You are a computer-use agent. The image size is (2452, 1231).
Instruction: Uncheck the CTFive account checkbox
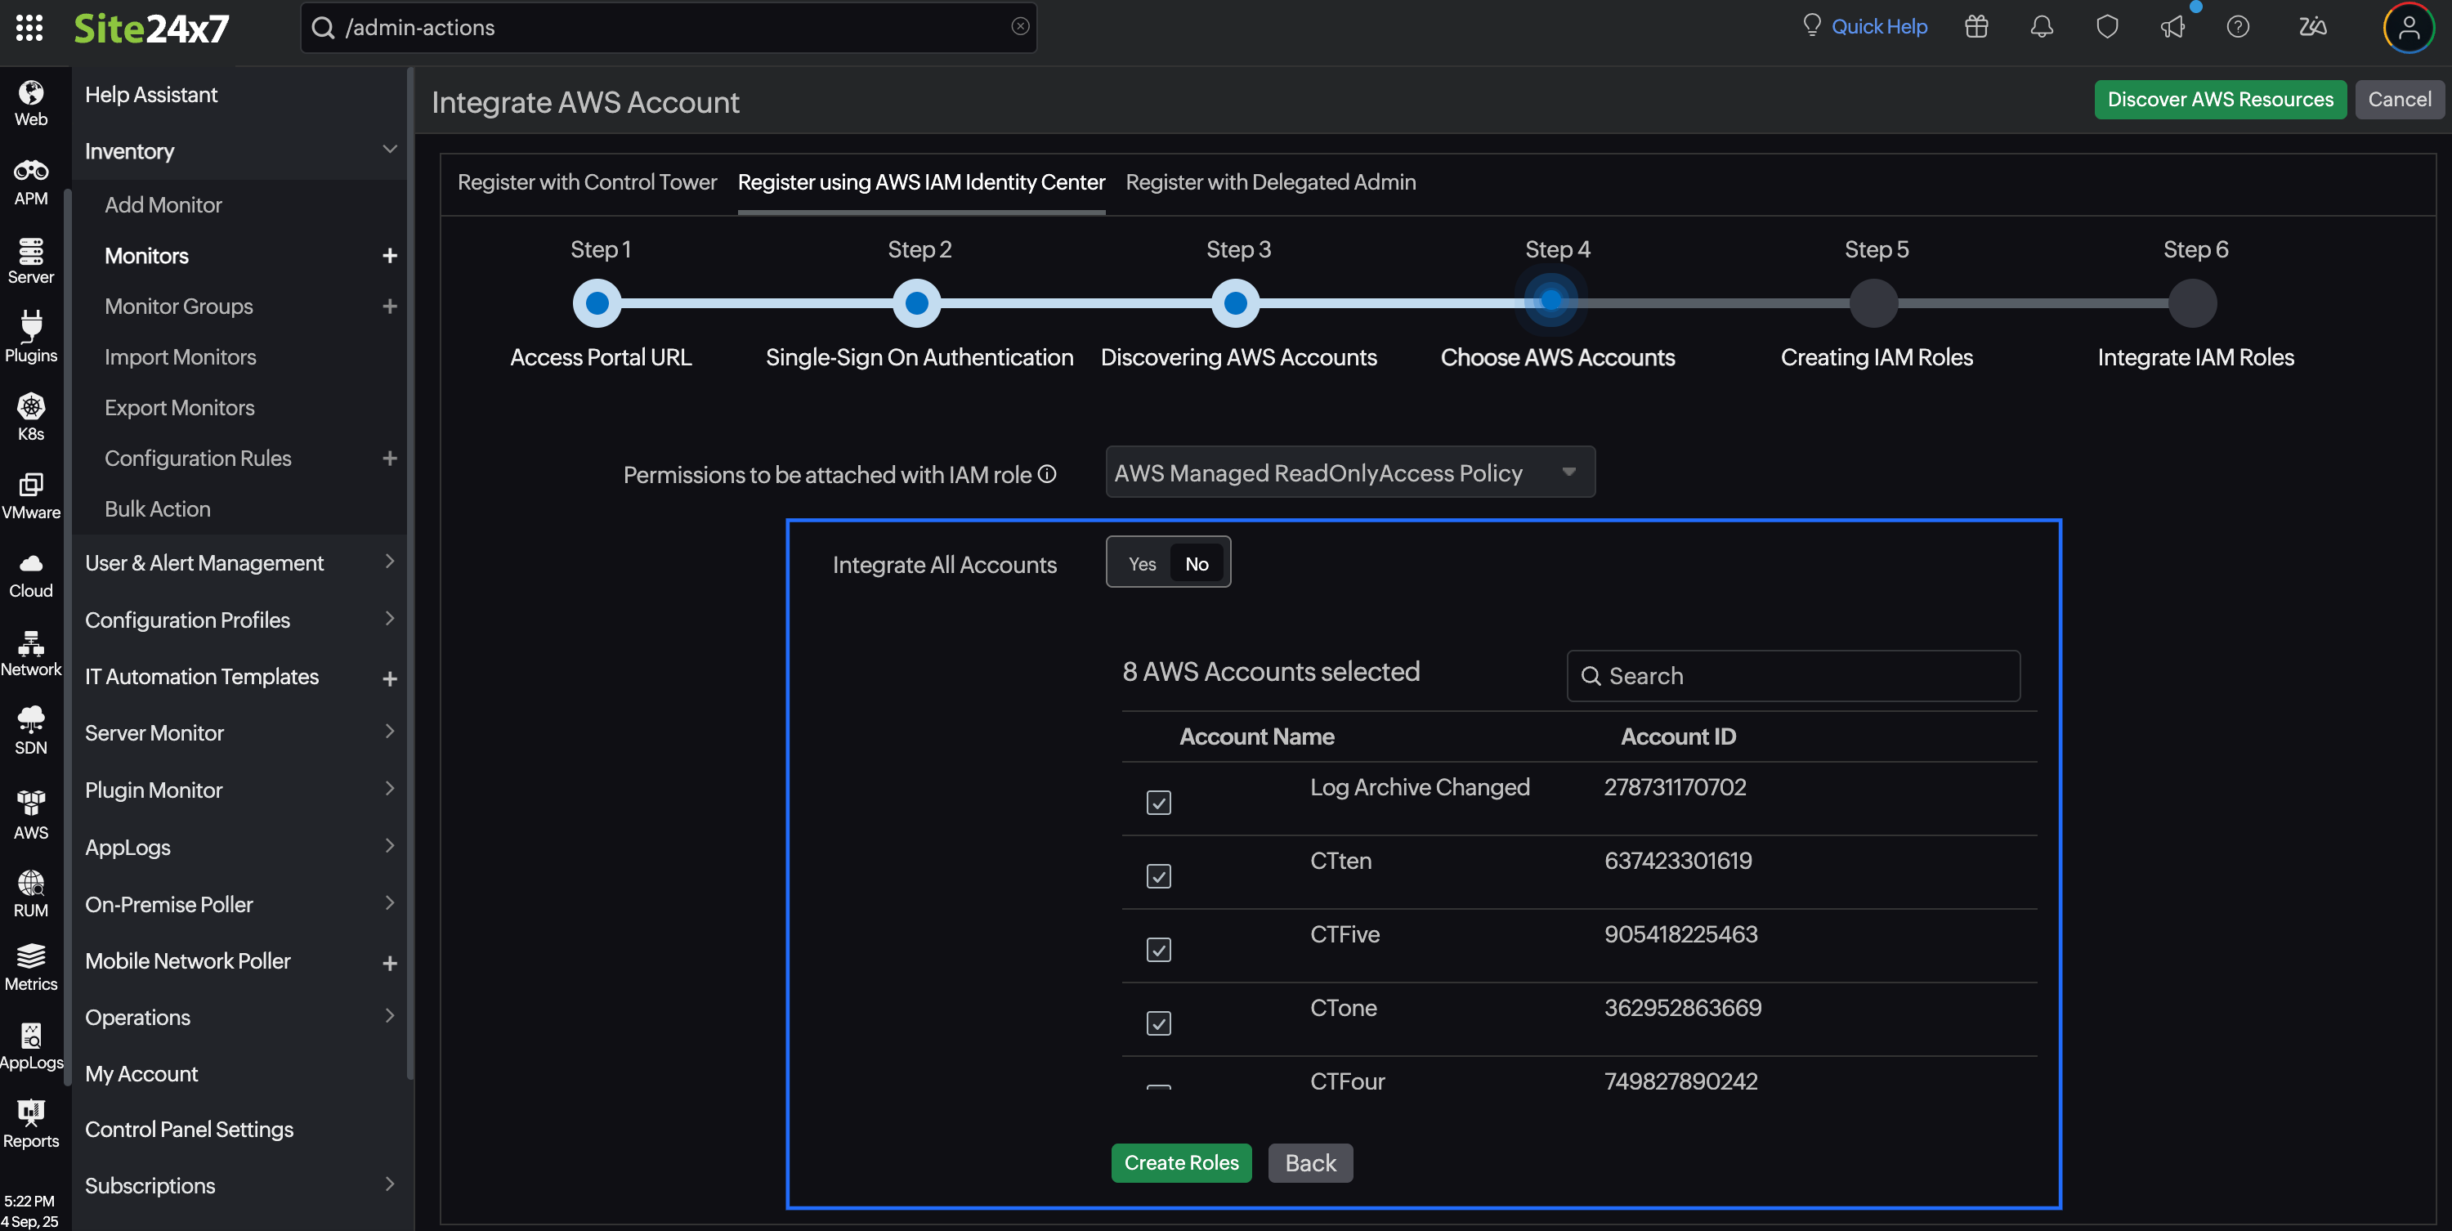click(x=1158, y=949)
